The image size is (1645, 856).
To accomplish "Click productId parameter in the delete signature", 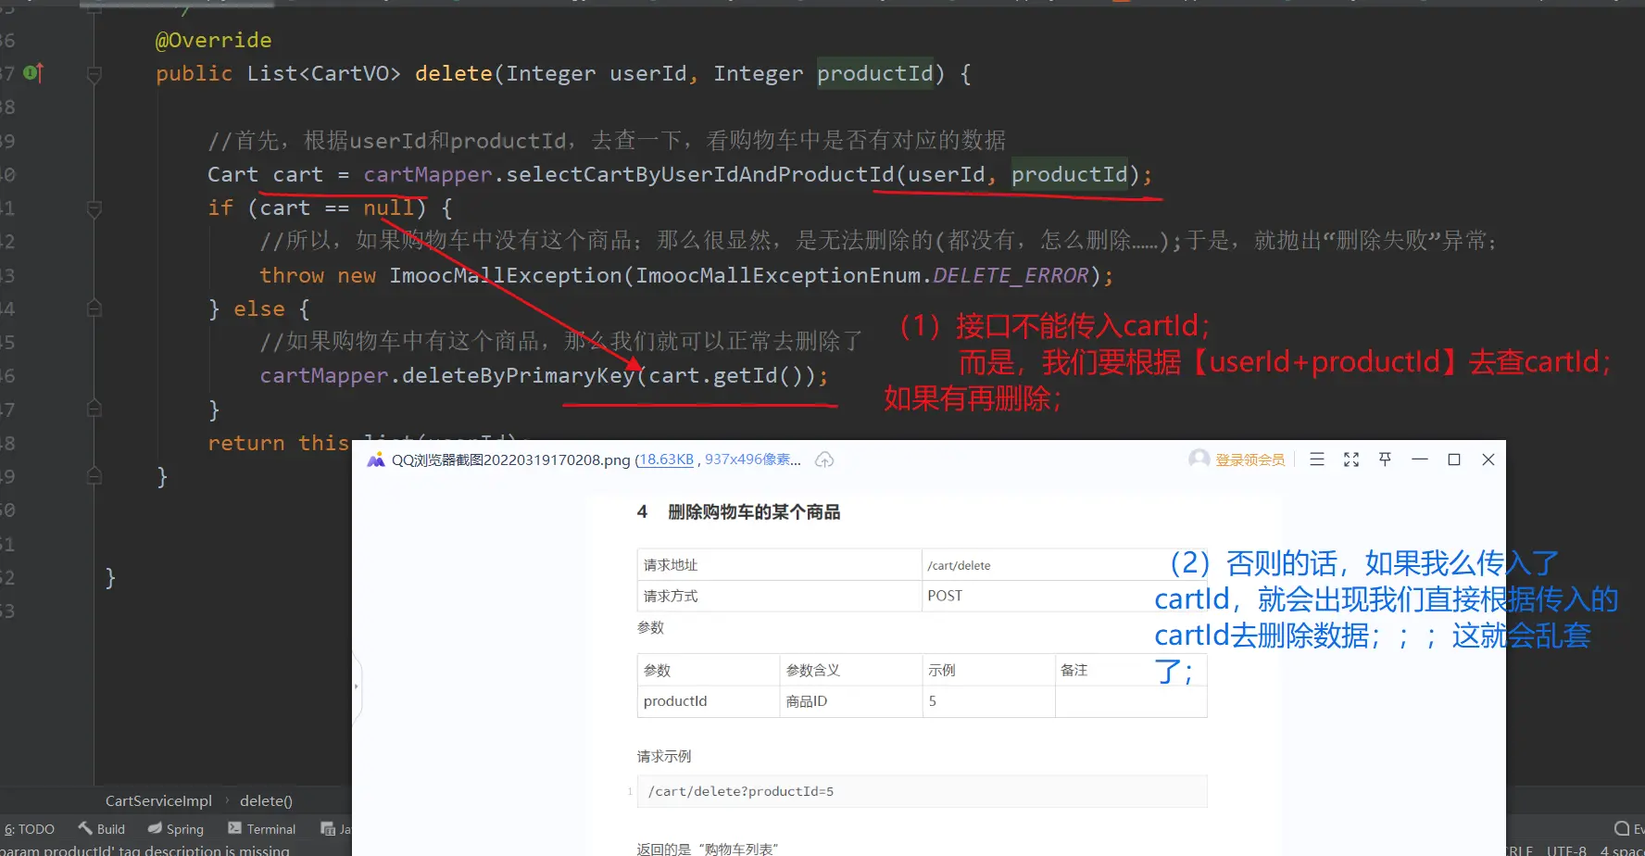I will coord(875,73).
